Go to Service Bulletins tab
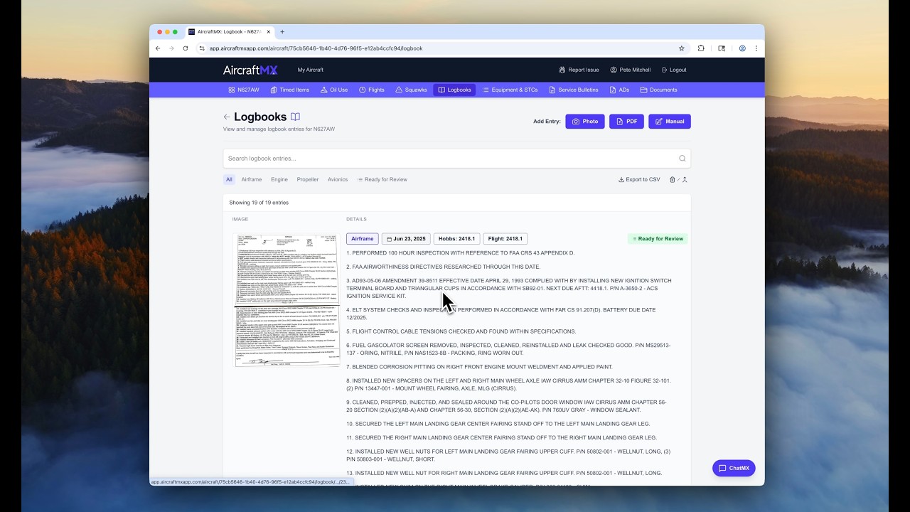The image size is (910, 512). pos(574,90)
